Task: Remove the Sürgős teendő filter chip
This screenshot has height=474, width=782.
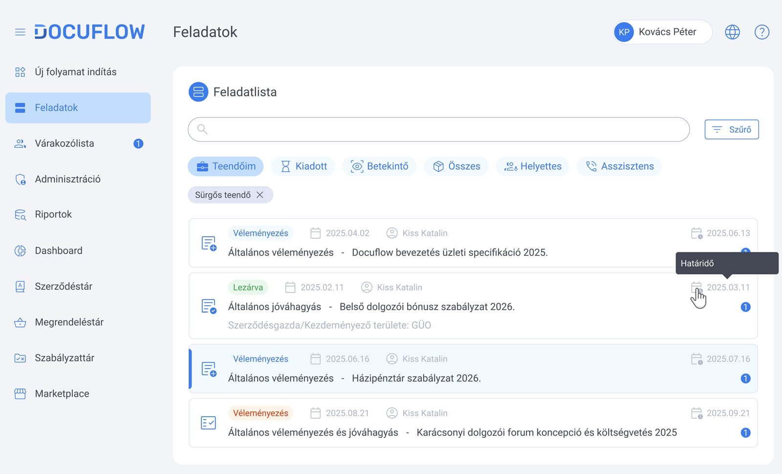Action: pyautogui.click(x=260, y=195)
